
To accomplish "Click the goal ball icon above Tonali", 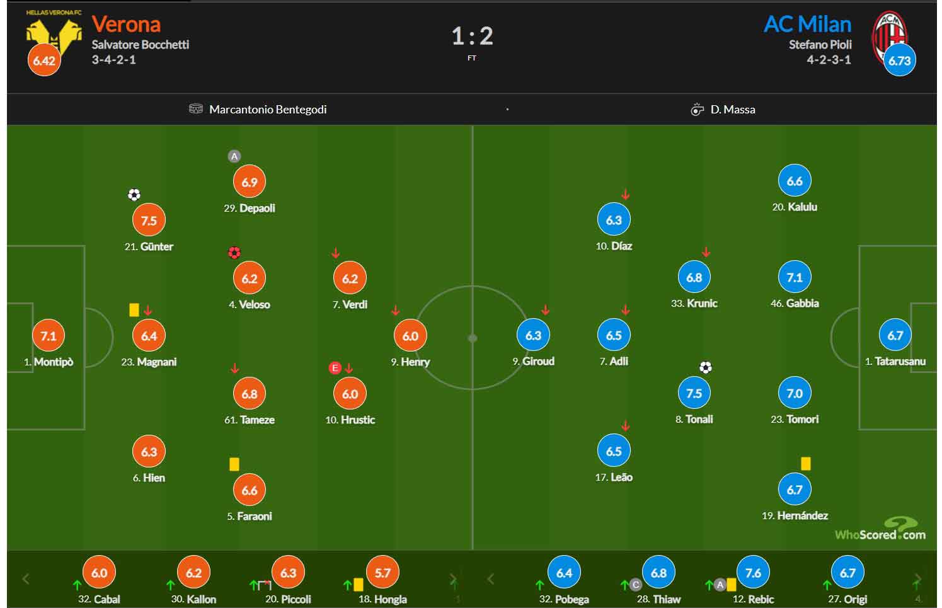I will (706, 367).
